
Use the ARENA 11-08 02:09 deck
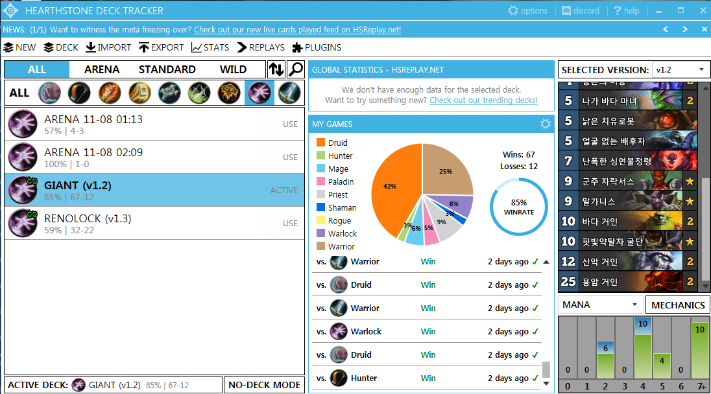click(x=290, y=157)
